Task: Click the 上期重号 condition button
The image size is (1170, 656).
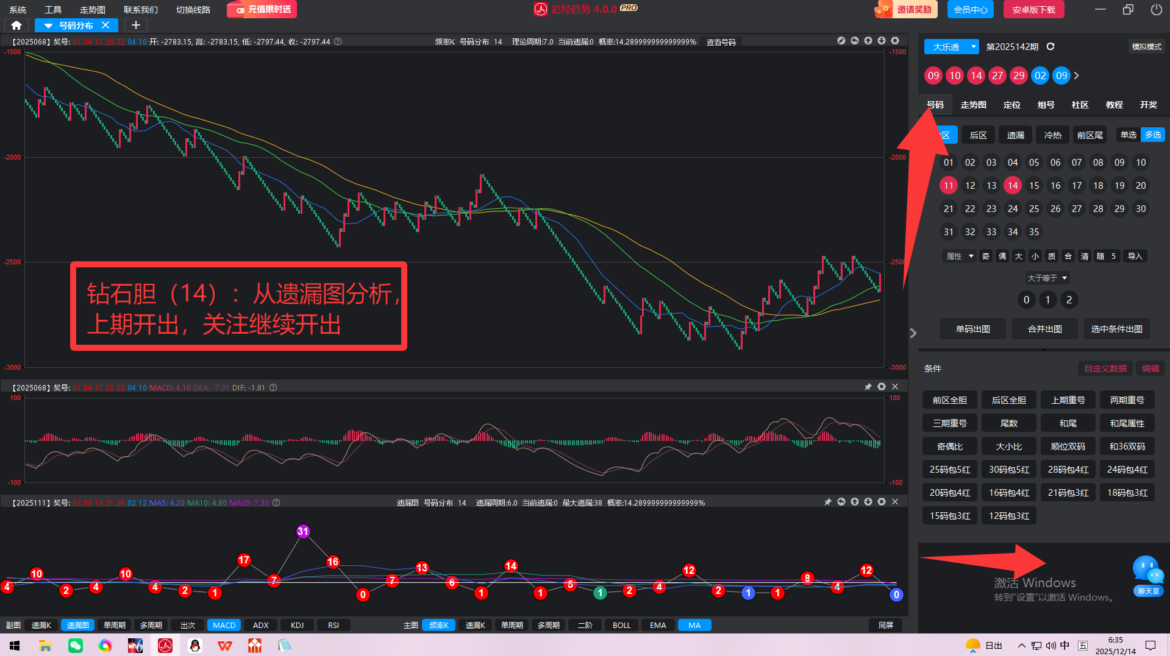Action: tap(1068, 400)
